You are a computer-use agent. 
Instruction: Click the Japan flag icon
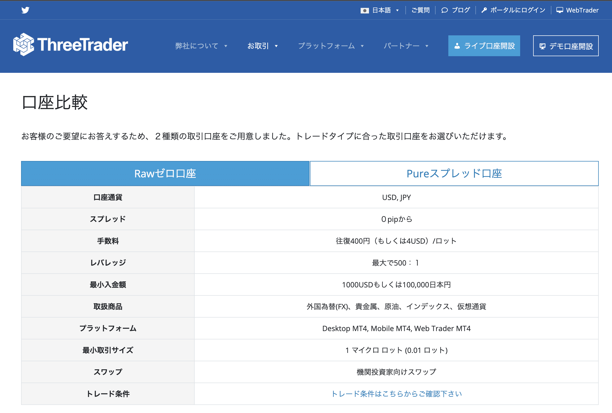[x=365, y=10]
